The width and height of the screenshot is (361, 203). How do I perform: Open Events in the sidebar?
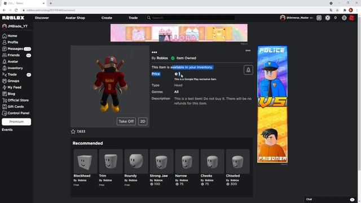(x=7, y=130)
